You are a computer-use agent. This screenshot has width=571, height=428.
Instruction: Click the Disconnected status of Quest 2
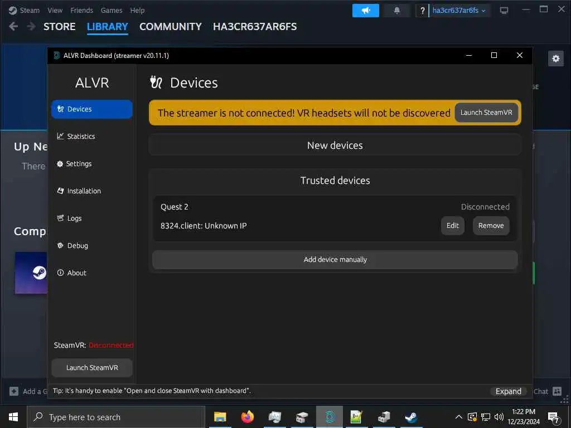pyautogui.click(x=485, y=207)
